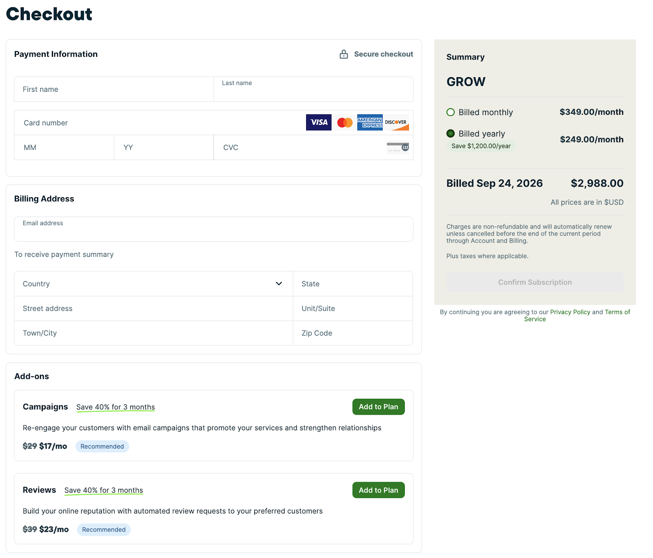
Task: Click the American Express card icon
Action: (x=370, y=122)
